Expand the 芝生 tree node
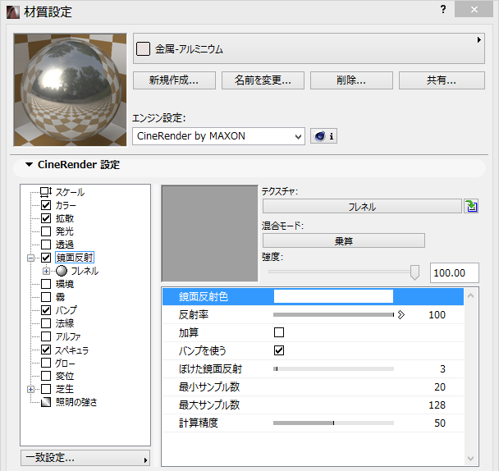499x471 pixels. coord(31,389)
